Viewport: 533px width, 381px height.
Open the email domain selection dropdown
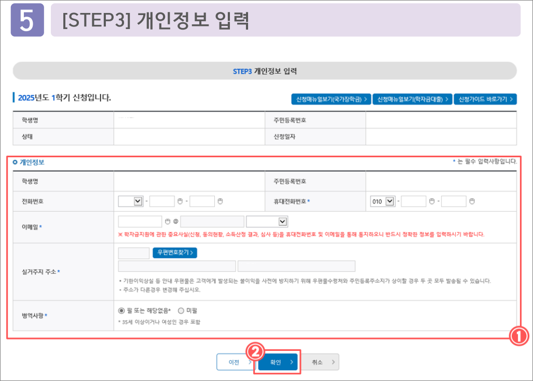266,221
